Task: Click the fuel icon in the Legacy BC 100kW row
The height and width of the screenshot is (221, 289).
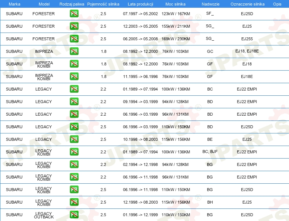Action: pos(74,89)
